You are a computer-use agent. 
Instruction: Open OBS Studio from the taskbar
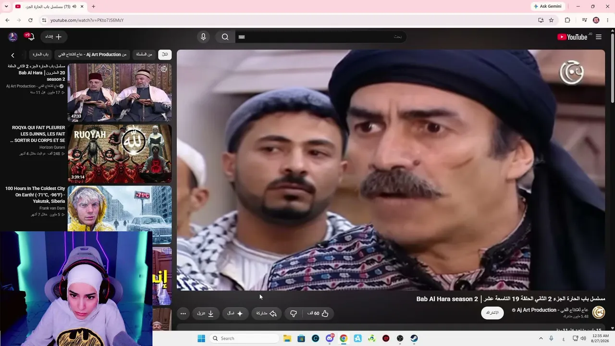[x=400, y=338]
